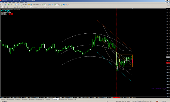Open the Indicators list dropdown
170x102 pixels.
(61, 5)
